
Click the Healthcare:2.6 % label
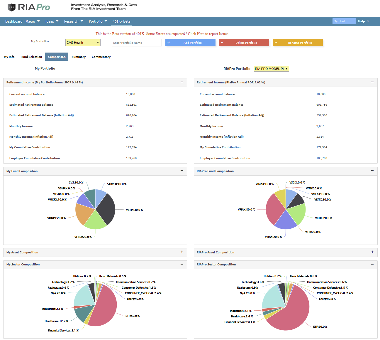pyautogui.click(x=242, y=317)
